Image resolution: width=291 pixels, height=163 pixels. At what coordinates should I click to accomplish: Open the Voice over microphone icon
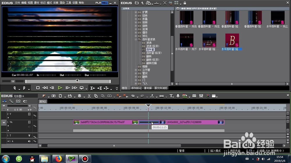point(178,96)
